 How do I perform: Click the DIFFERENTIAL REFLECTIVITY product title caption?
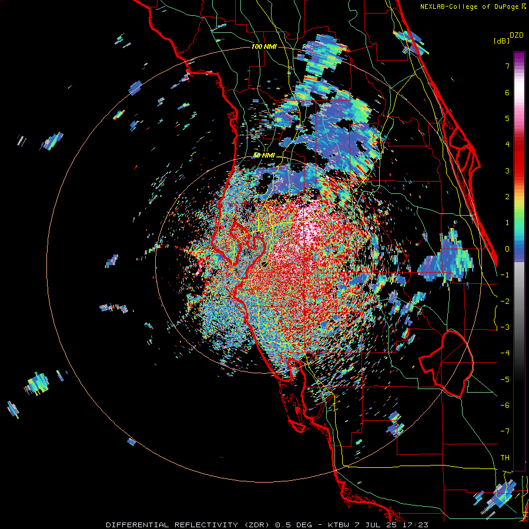pyautogui.click(x=267, y=525)
